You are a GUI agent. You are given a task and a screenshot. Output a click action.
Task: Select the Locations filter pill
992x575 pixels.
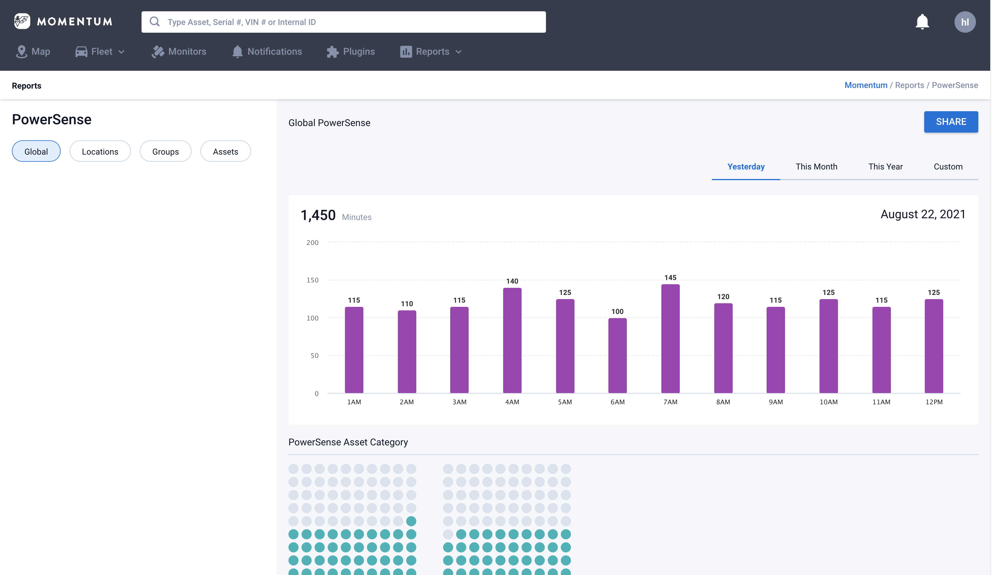point(100,152)
